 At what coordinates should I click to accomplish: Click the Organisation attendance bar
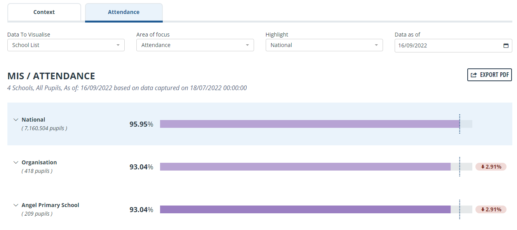tap(316, 167)
